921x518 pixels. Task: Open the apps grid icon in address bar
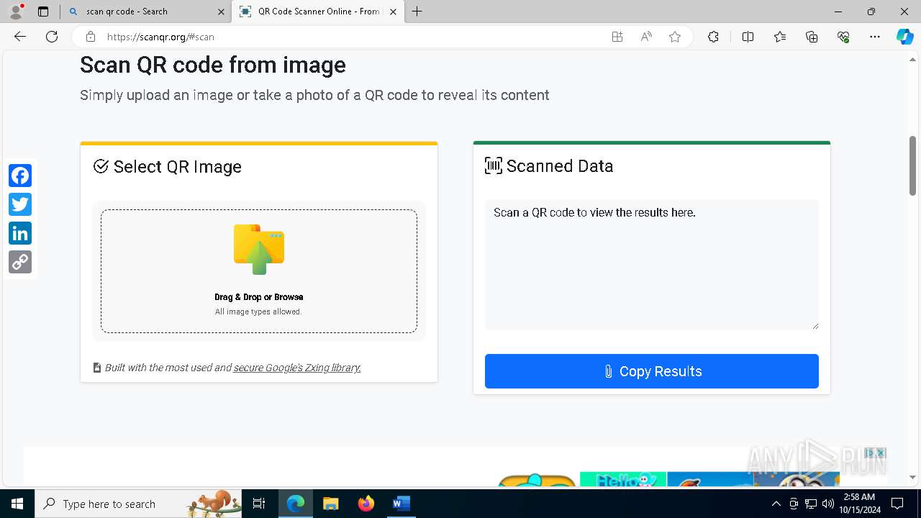(x=617, y=37)
